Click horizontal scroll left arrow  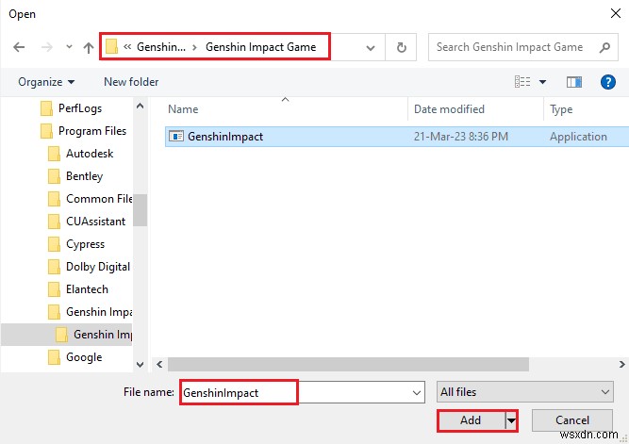[159, 364]
